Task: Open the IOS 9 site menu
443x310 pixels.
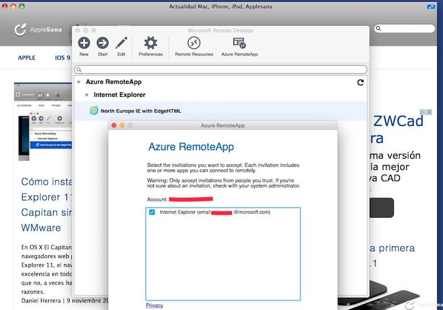Action: pos(63,58)
